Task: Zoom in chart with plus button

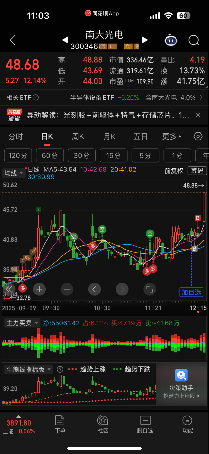Action: pyautogui.click(x=39, y=289)
